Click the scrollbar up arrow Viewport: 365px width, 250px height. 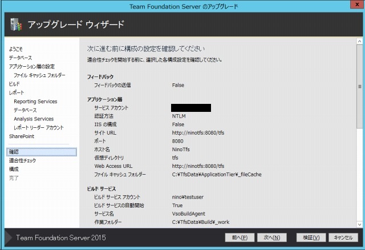point(360,42)
